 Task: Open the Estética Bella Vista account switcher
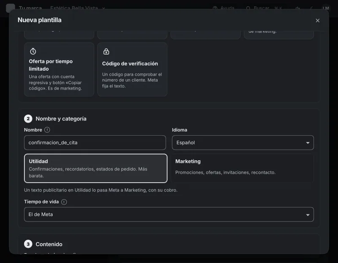point(78,8)
